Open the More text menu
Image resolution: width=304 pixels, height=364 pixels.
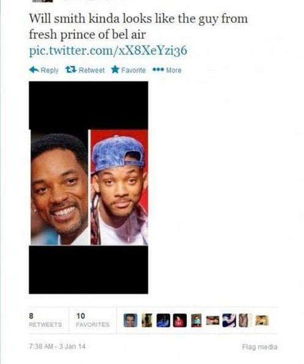[174, 70]
